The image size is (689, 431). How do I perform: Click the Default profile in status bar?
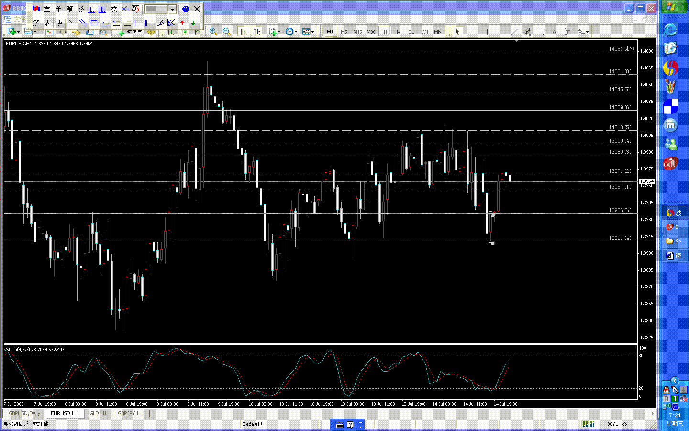(253, 424)
